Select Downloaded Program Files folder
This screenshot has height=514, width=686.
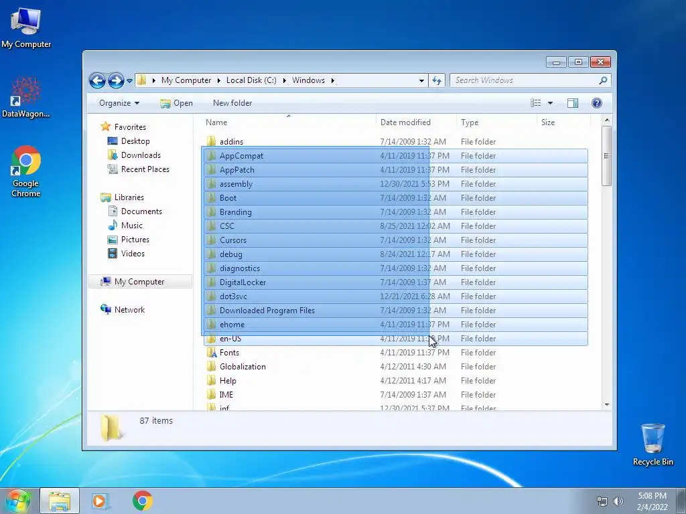[x=395, y=311]
